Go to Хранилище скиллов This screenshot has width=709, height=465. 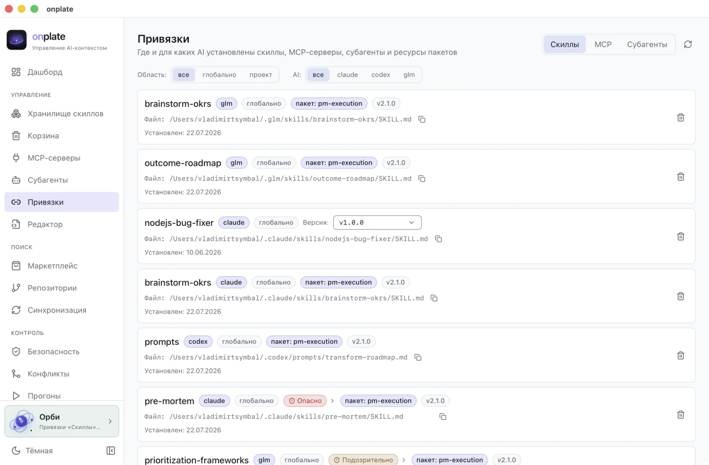click(x=62, y=114)
